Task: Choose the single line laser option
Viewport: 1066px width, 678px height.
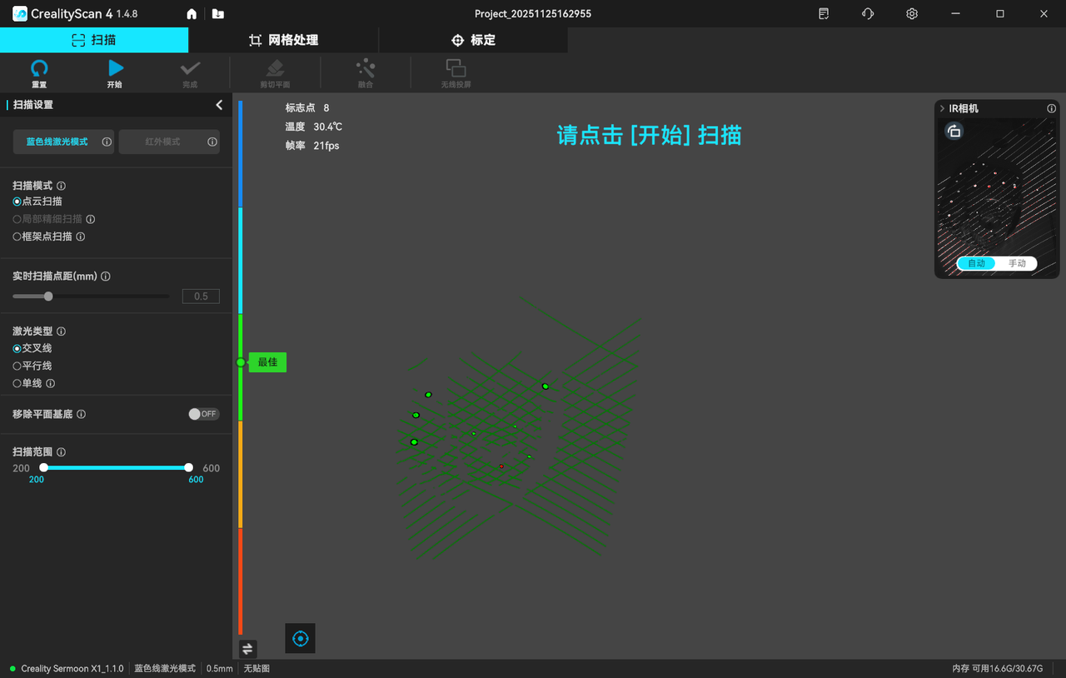Action: coord(17,383)
